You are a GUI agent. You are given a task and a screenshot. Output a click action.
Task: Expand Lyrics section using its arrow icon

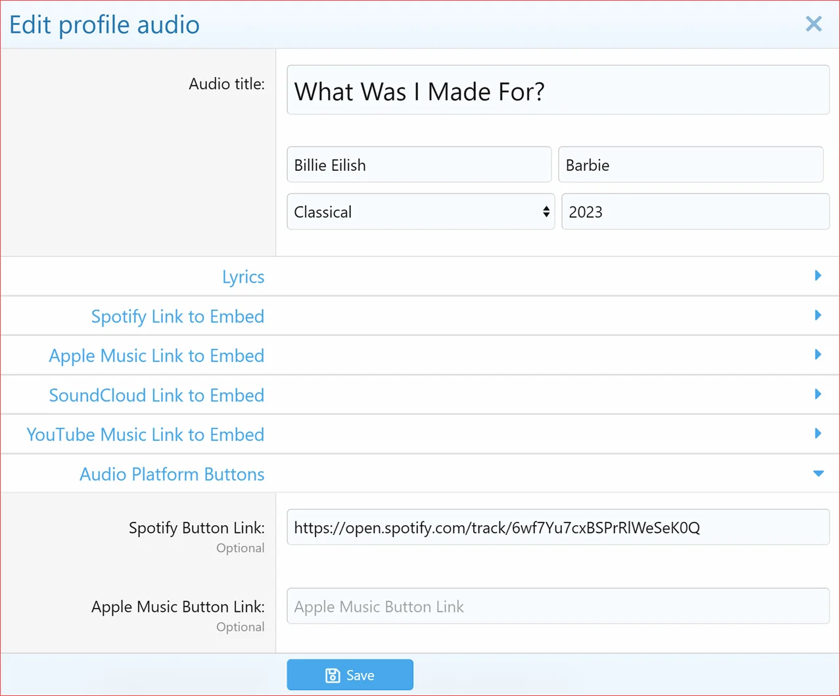(818, 276)
